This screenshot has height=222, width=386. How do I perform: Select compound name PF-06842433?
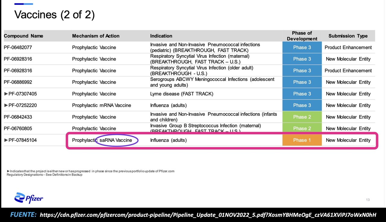click(x=18, y=117)
